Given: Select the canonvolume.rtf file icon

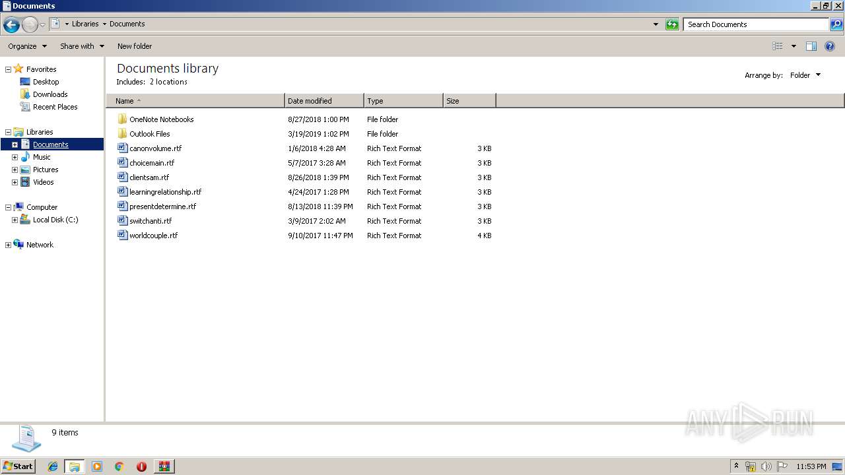Looking at the screenshot, I should coord(122,148).
